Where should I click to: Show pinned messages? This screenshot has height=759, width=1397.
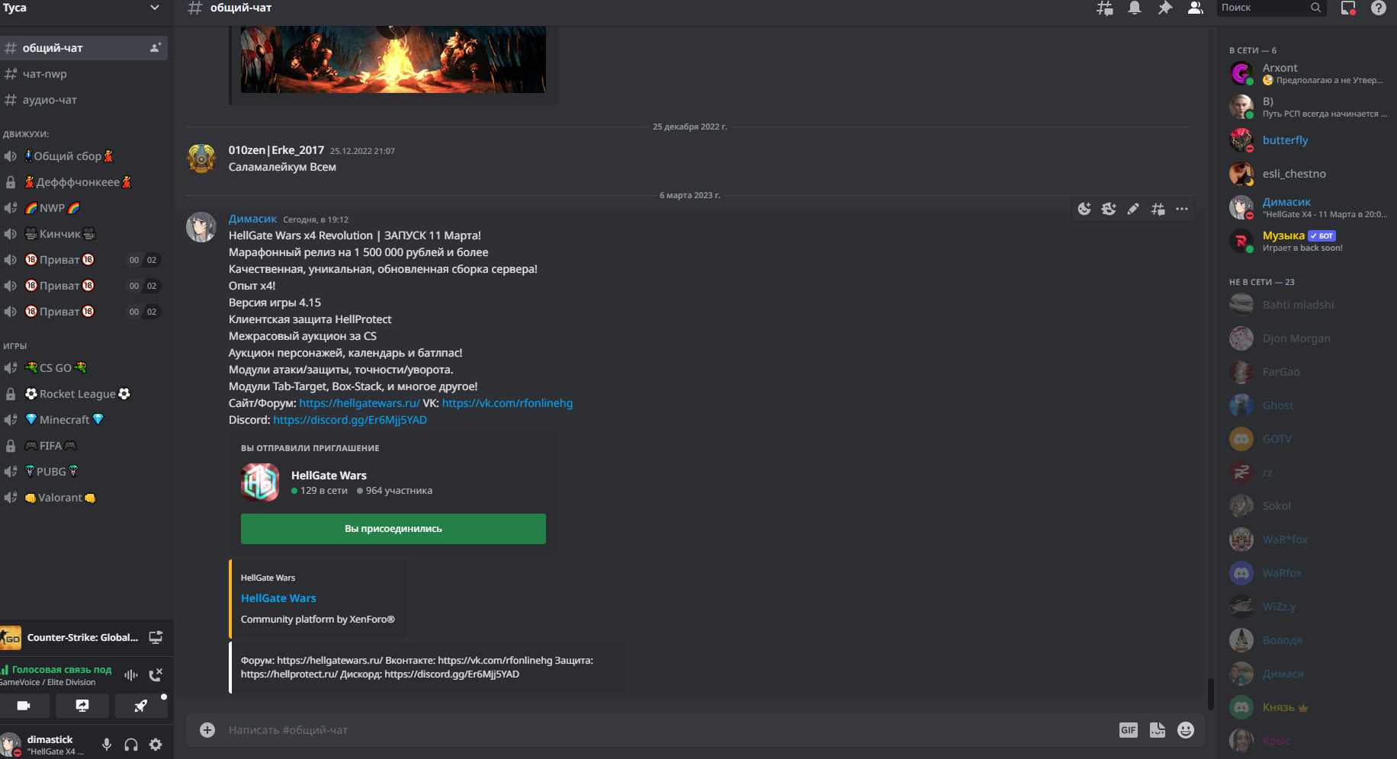pyautogui.click(x=1165, y=8)
